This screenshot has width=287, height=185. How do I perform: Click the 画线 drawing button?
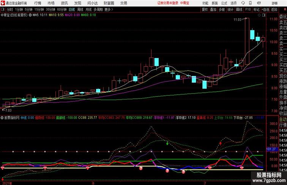pyautogui.click(x=239, y=9)
